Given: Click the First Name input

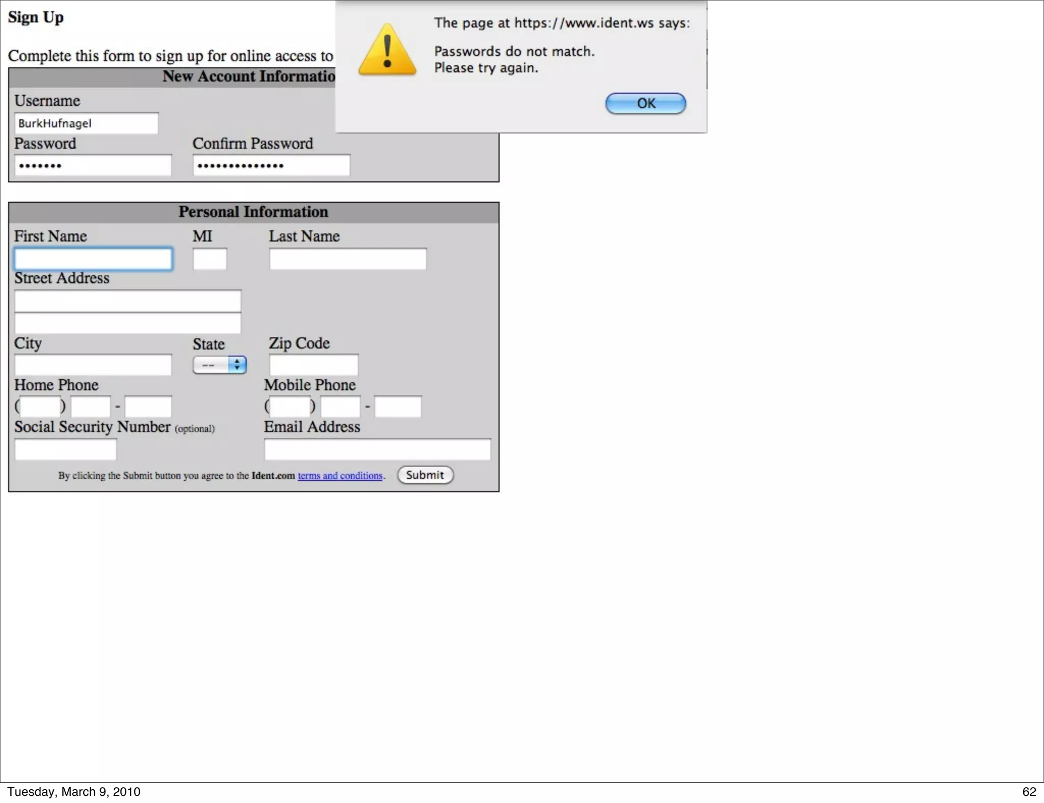Looking at the screenshot, I should (x=93, y=259).
